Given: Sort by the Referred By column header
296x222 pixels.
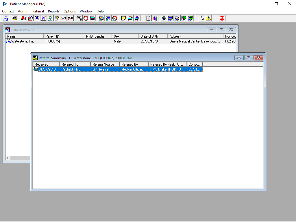Looking at the screenshot, I should (134, 64).
